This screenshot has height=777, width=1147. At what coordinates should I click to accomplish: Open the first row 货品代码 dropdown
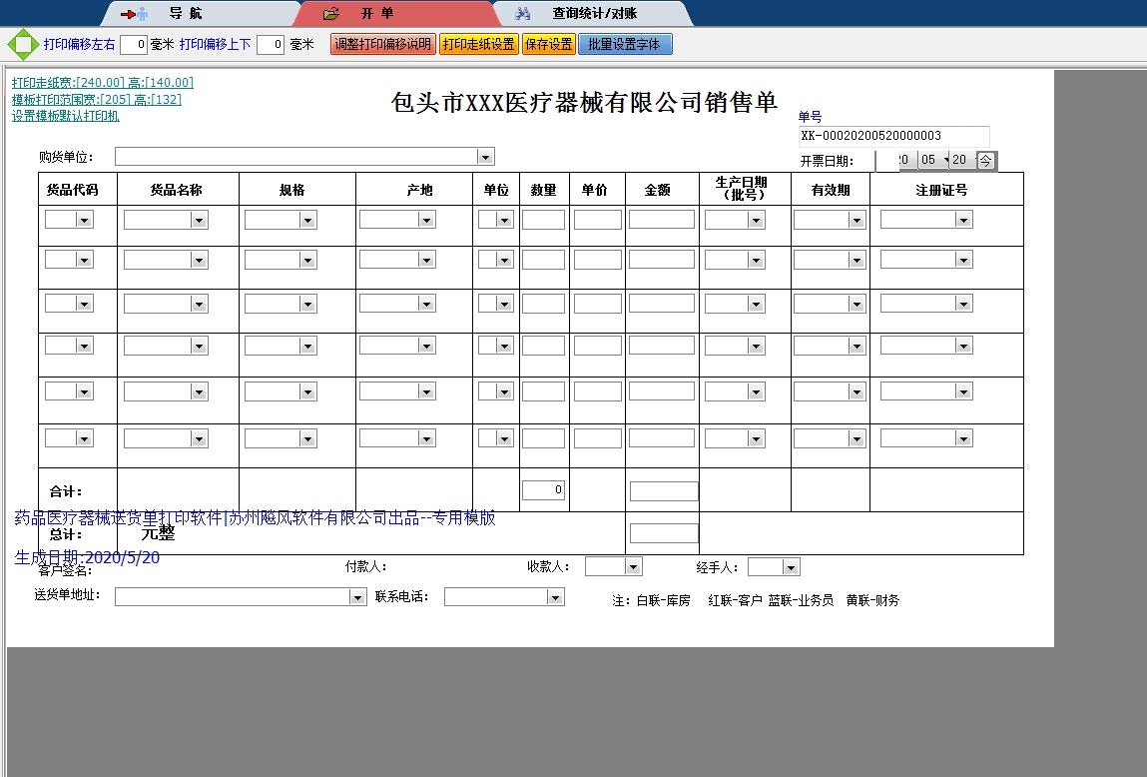tap(84, 220)
